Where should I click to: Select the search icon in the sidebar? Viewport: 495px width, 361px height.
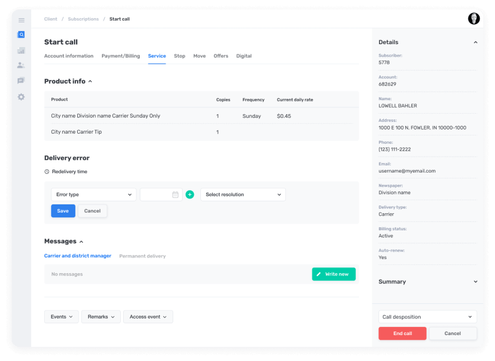pyautogui.click(x=21, y=34)
